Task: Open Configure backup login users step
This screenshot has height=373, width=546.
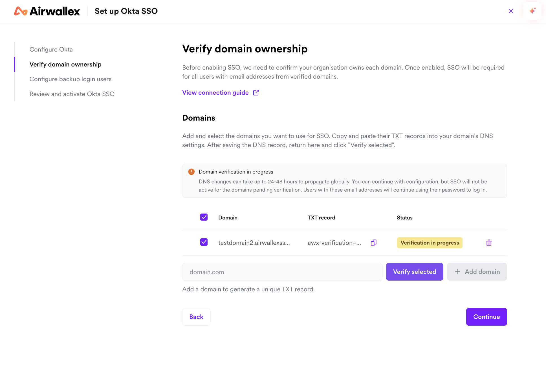Action: [71, 79]
